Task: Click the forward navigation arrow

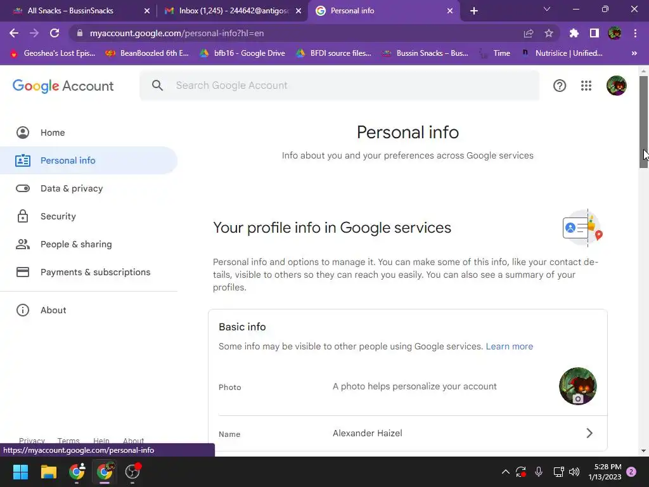Action: pyautogui.click(x=34, y=33)
